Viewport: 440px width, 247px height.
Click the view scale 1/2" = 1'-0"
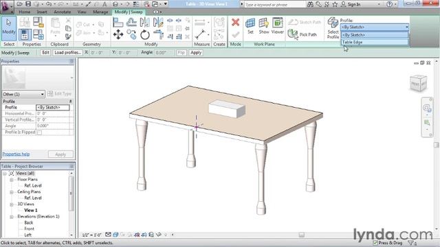pos(91,235)
